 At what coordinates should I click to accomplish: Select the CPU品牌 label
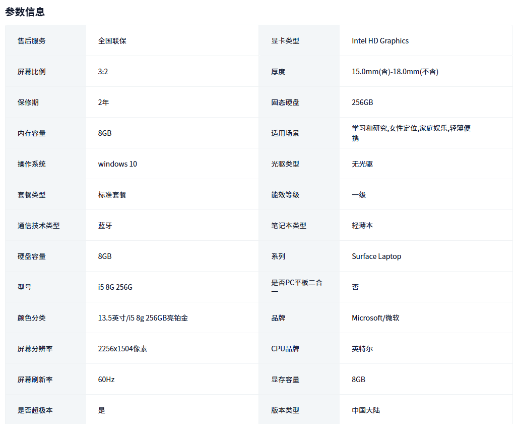[285, 348]
